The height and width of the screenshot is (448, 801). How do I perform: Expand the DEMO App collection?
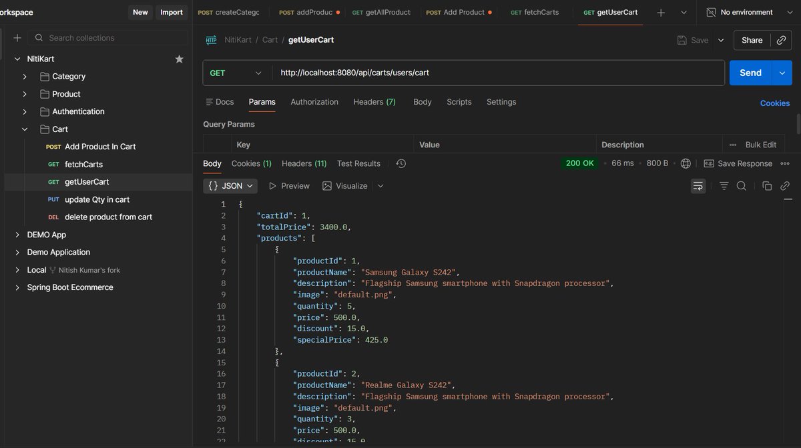tap(17, 235)
